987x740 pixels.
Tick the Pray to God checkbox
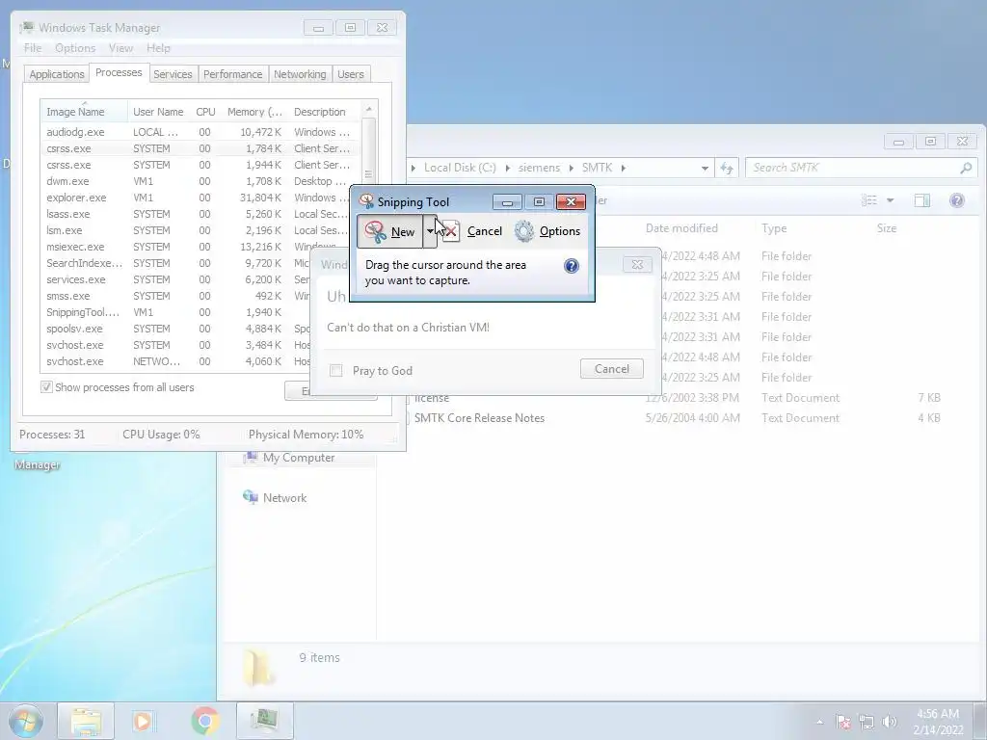336,371
